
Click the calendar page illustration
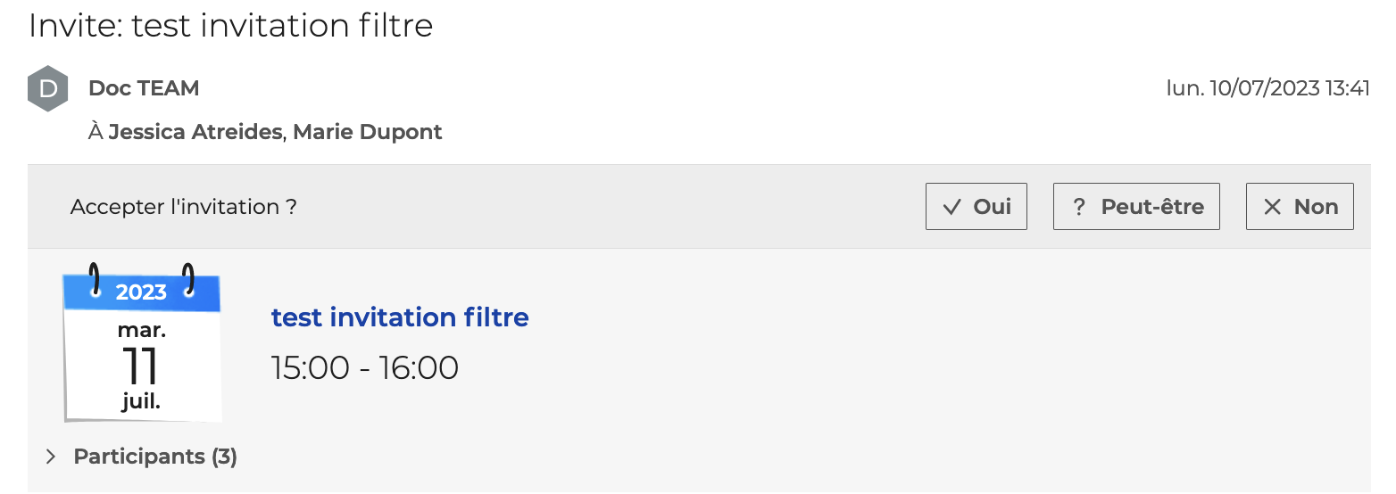(x=142, y=342)
